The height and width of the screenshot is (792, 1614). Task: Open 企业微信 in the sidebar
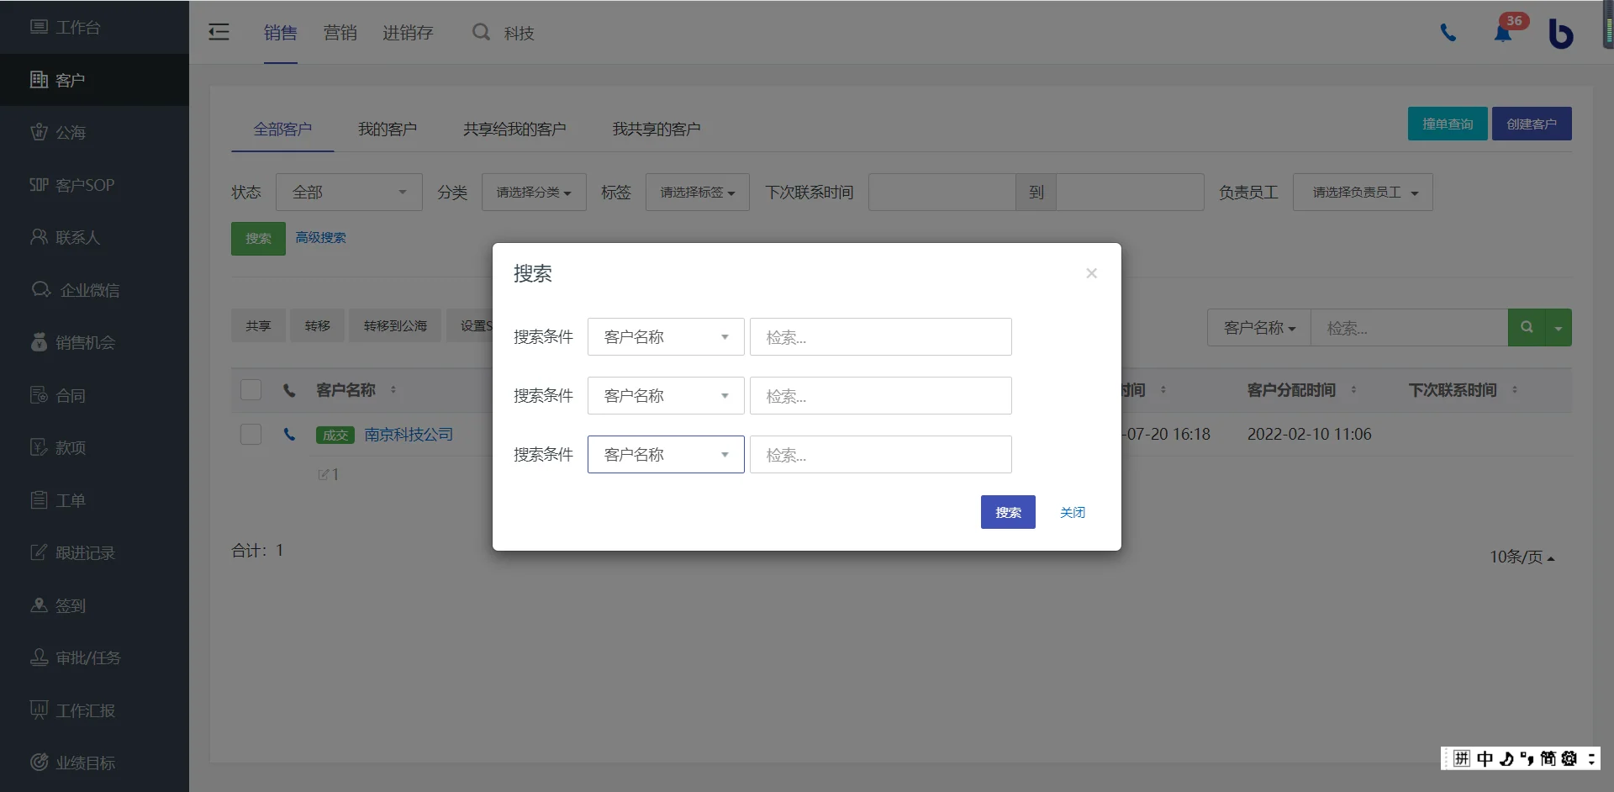pyautogui.click(x=94, y=290)
